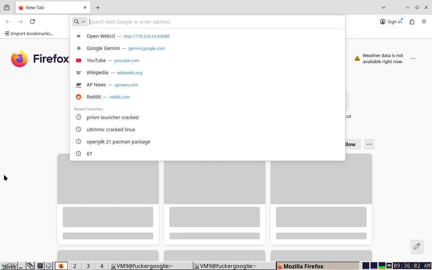Launch the terminal from the taskbar
Image resolution: width=432 pixels, height=270 pixels.
(40, 266)
